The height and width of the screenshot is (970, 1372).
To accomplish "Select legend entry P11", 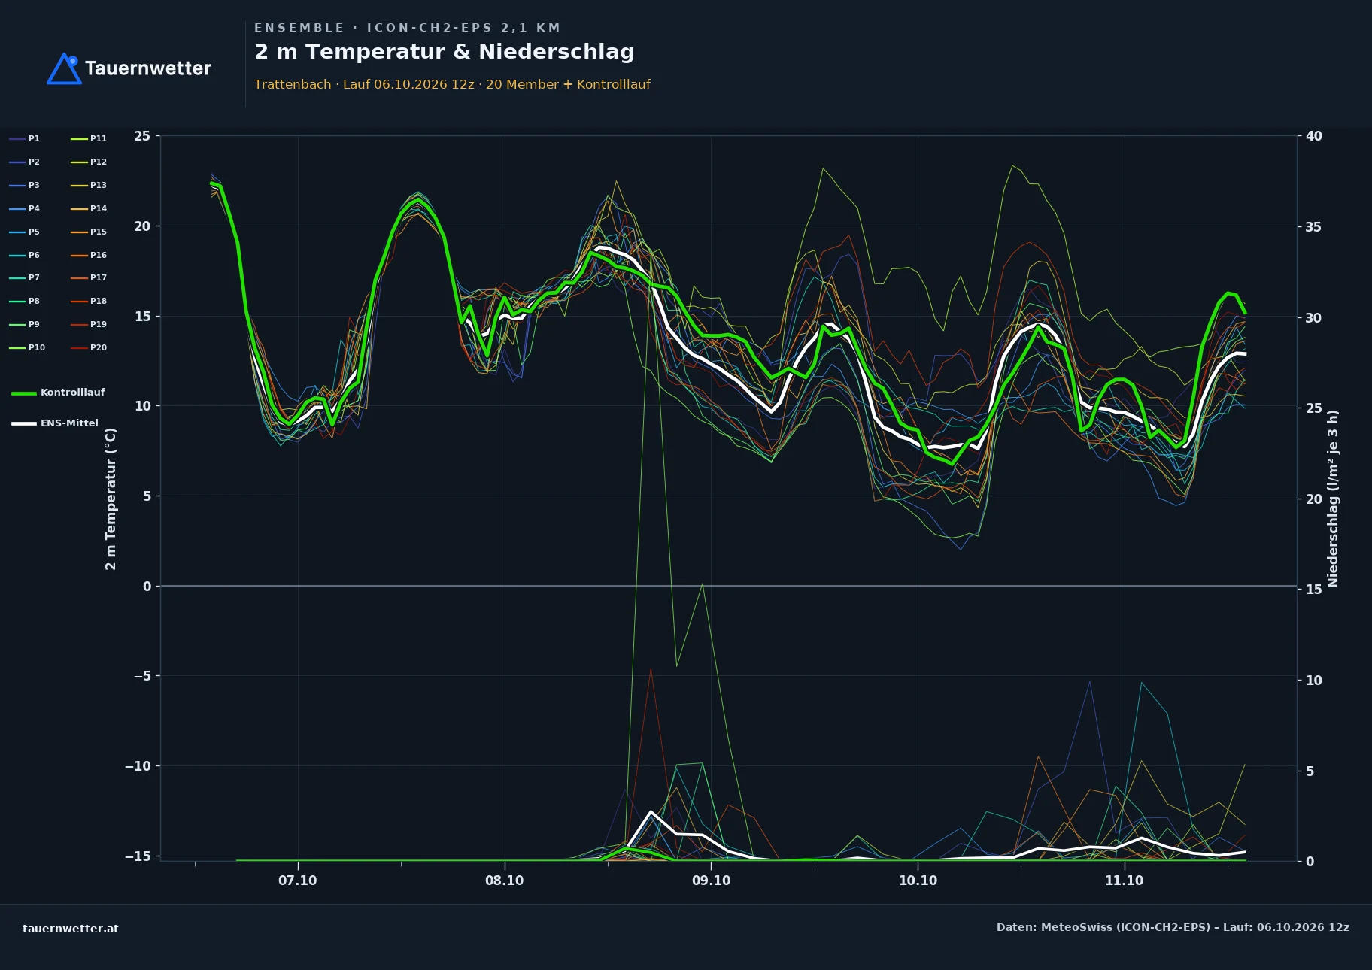I will (89, 138).
